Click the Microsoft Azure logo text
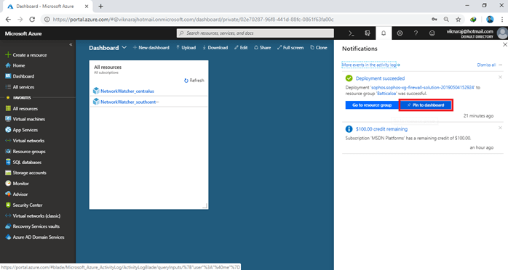508x270 pixels. coord(23,33)
